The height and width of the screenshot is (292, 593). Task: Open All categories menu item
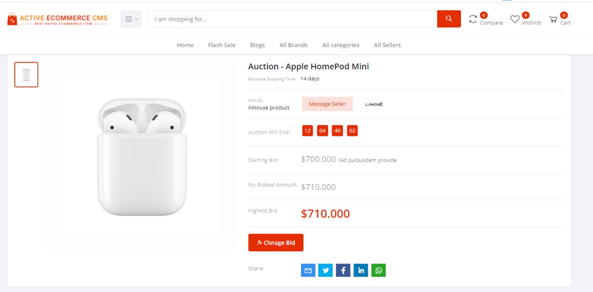pos(341,45)
